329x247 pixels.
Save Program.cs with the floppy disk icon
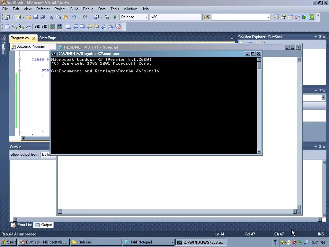[x=36, y=17]
